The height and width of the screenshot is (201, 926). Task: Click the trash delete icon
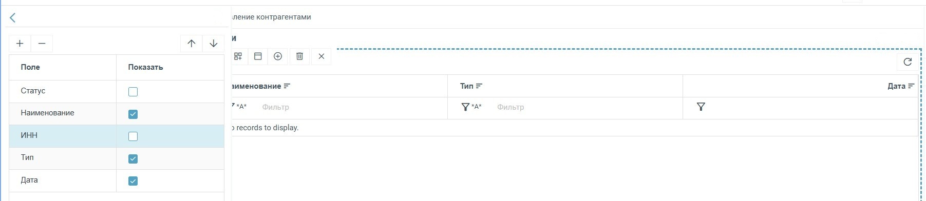300,56
